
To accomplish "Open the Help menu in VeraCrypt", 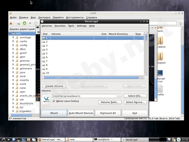I will pyautogui.click(x=92, y=26).
